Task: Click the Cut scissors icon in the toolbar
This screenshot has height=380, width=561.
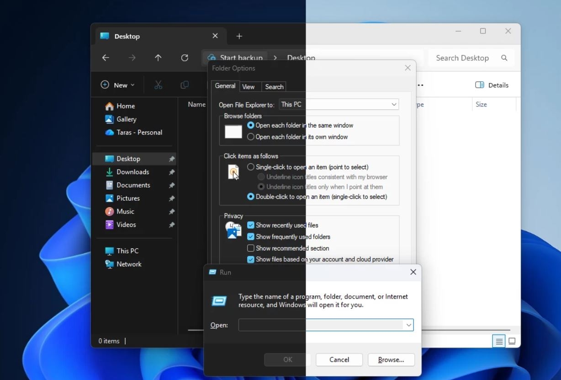Action: 158,85
